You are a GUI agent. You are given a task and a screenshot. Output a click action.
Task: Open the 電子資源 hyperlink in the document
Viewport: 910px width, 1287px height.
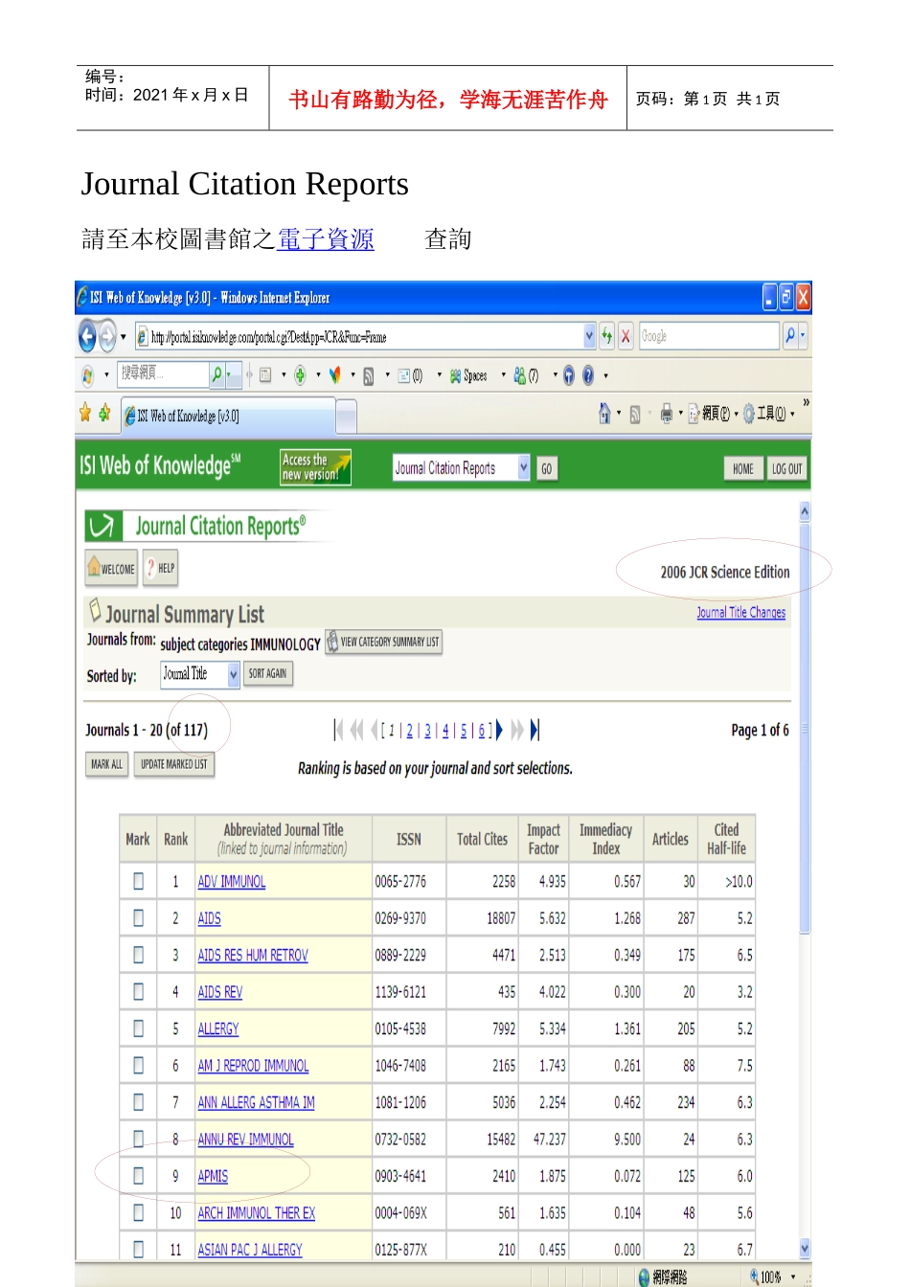pyautogui.click(x=326, y=239)
